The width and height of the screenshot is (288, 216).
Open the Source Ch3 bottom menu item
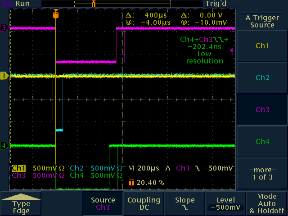tap(103, 203)
